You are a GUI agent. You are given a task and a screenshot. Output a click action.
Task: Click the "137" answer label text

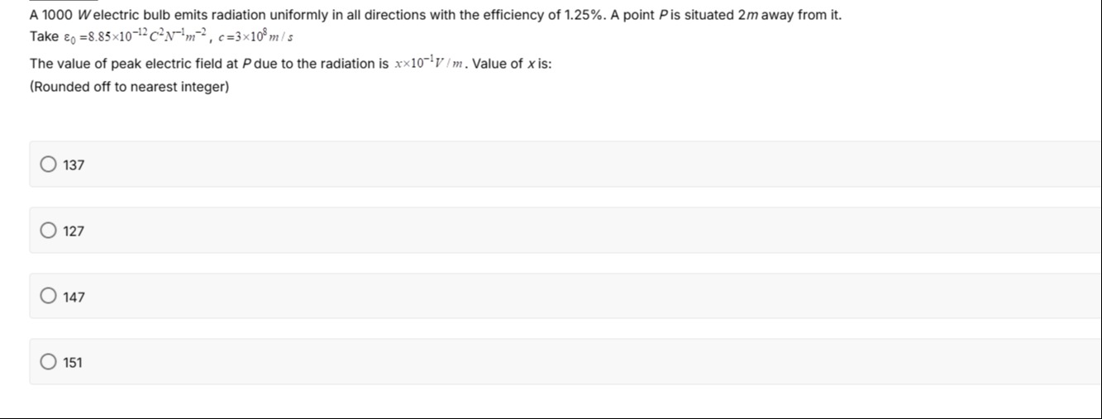[x=74, y=165]
